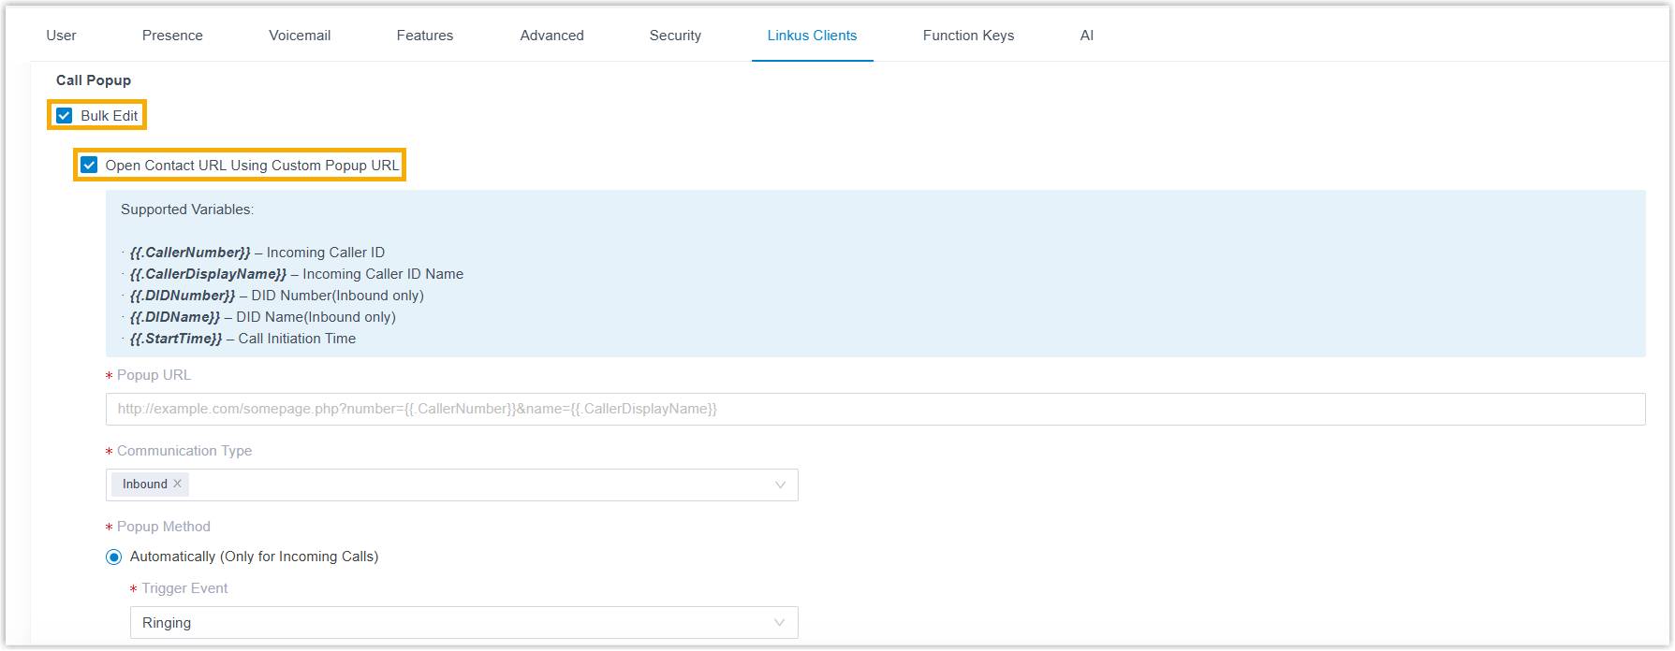Click the Trigger Event chevron arrow
The width and height of the screenshot is (1675, 651).
[x=780, y=623]
